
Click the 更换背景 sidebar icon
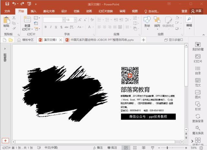click(198, 118)
